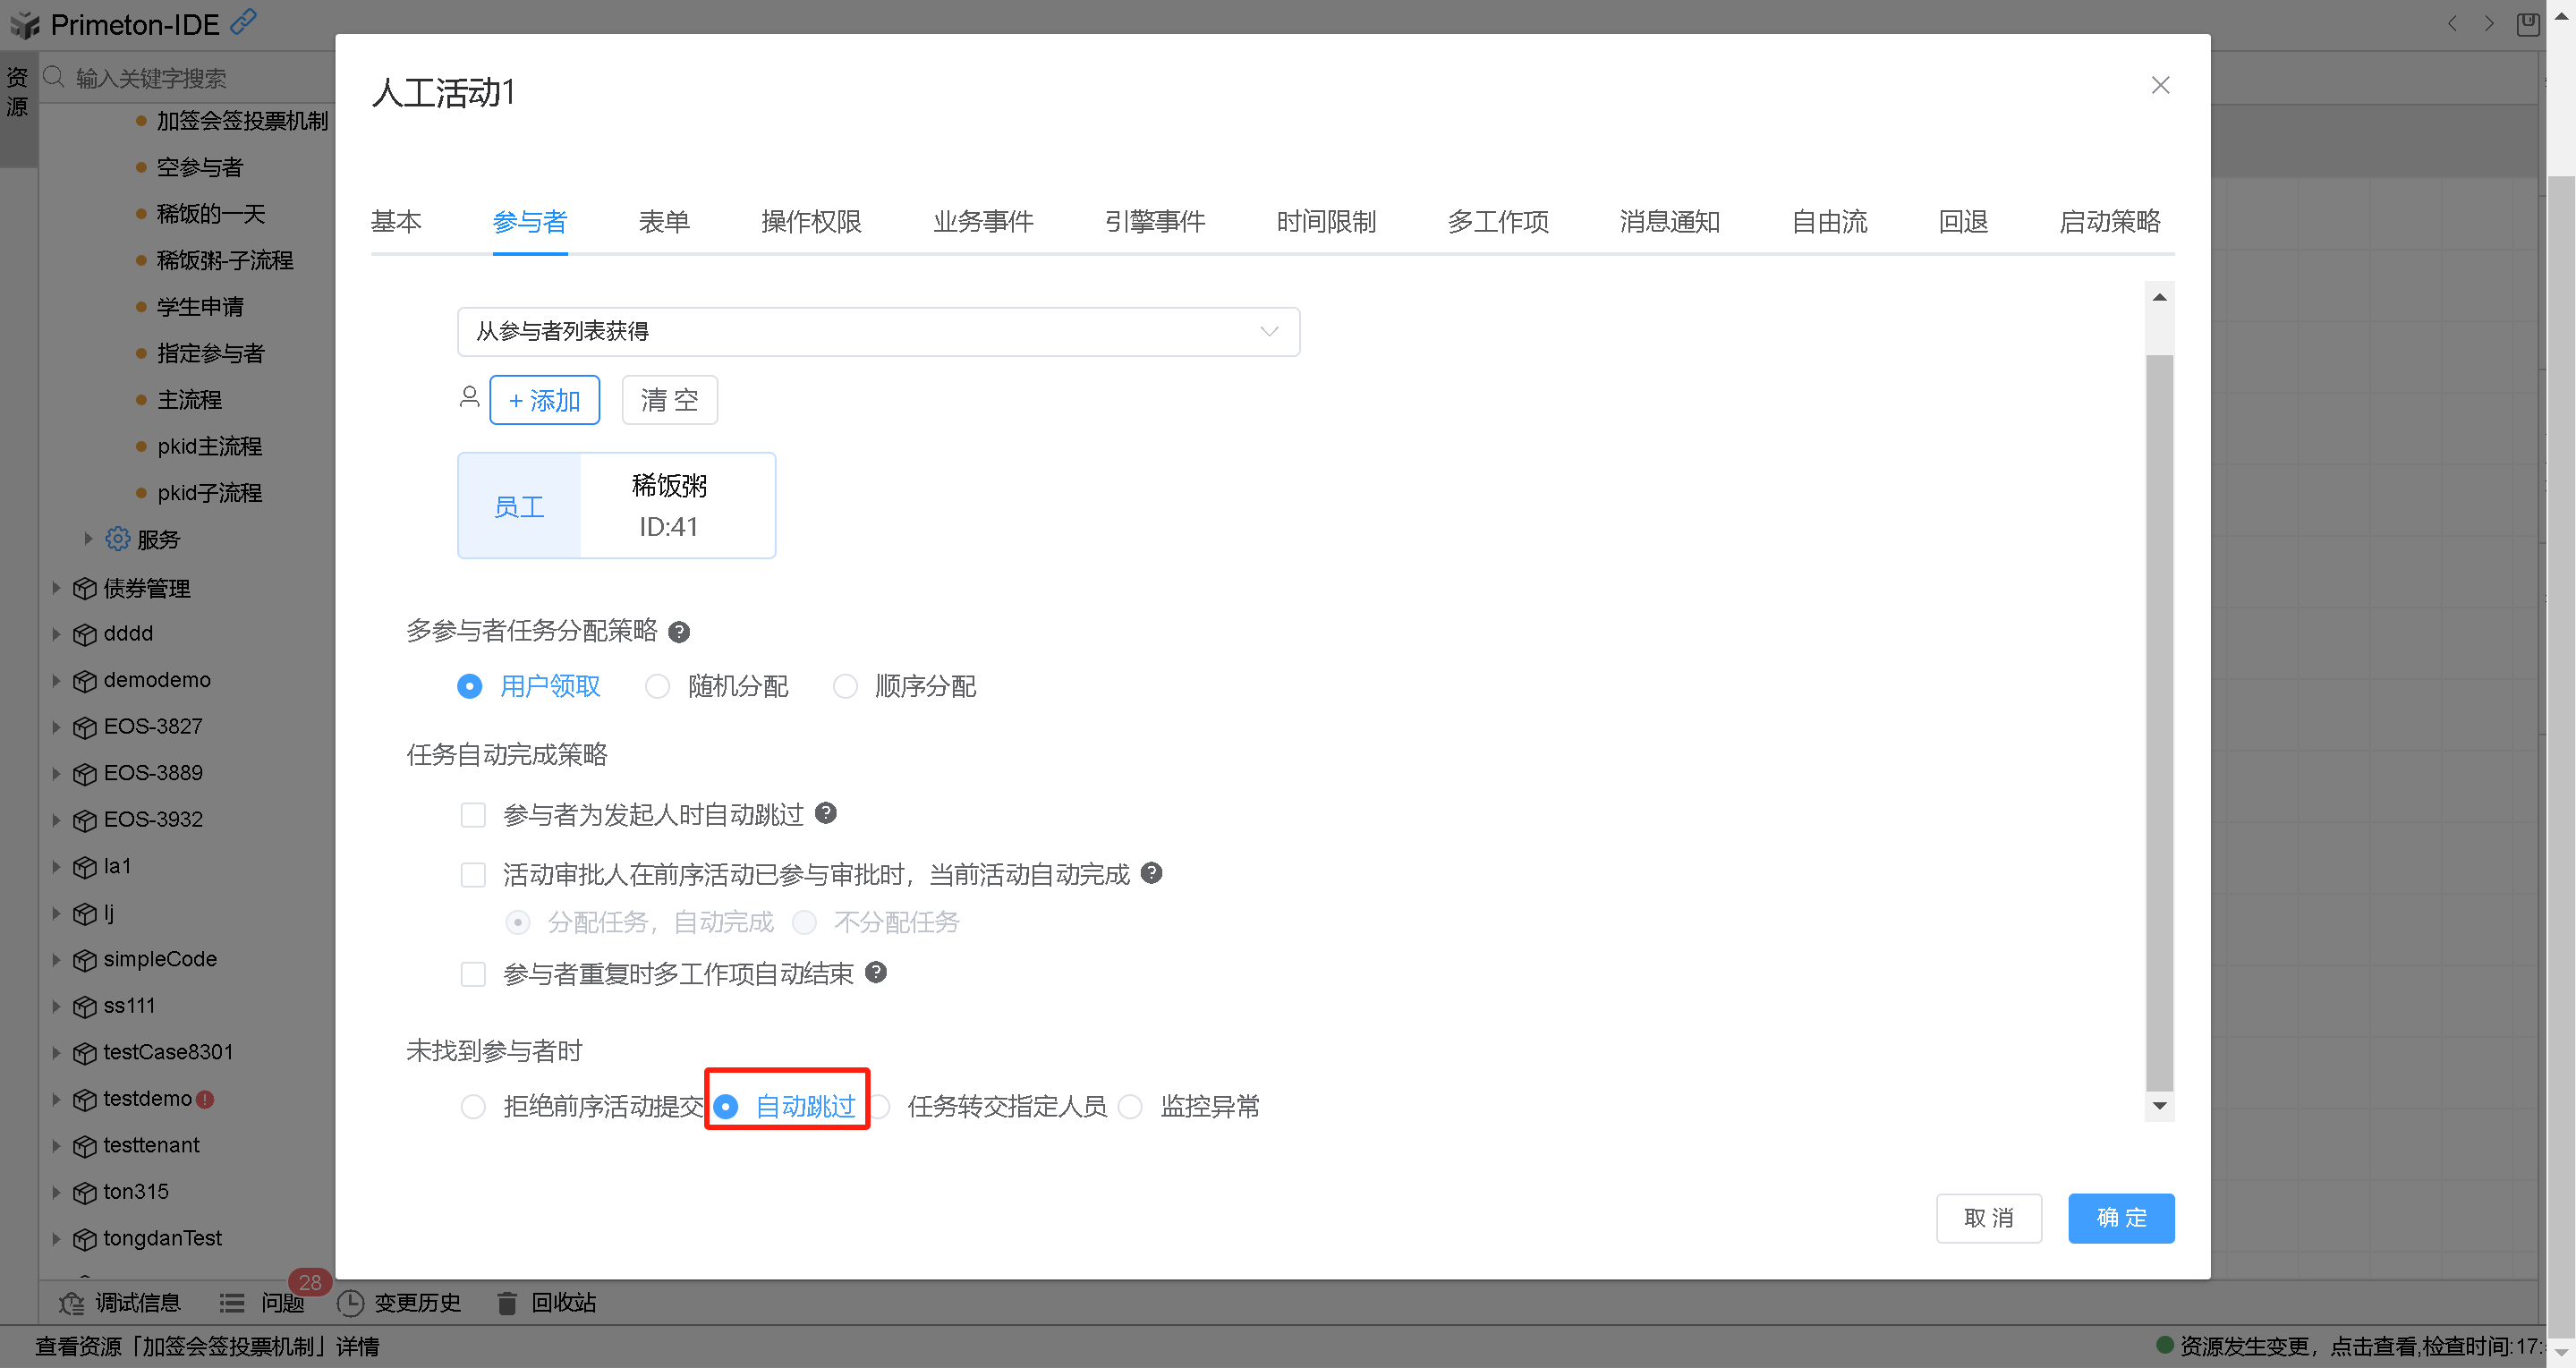Click help icon next to 多参与者任务分配策略

679,632
